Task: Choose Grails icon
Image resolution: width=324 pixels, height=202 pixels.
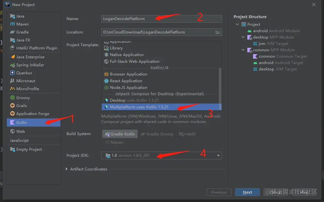Action: point(12,105)
